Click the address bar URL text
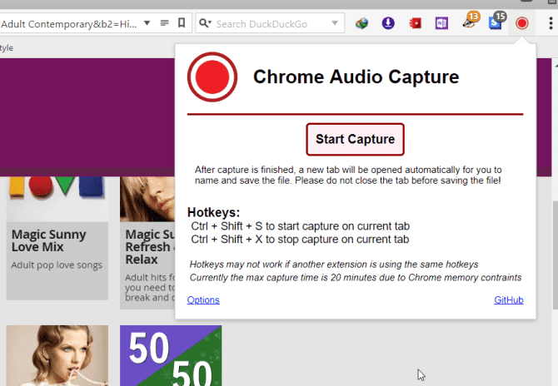 pyautogui.click(x=68, y=24)
